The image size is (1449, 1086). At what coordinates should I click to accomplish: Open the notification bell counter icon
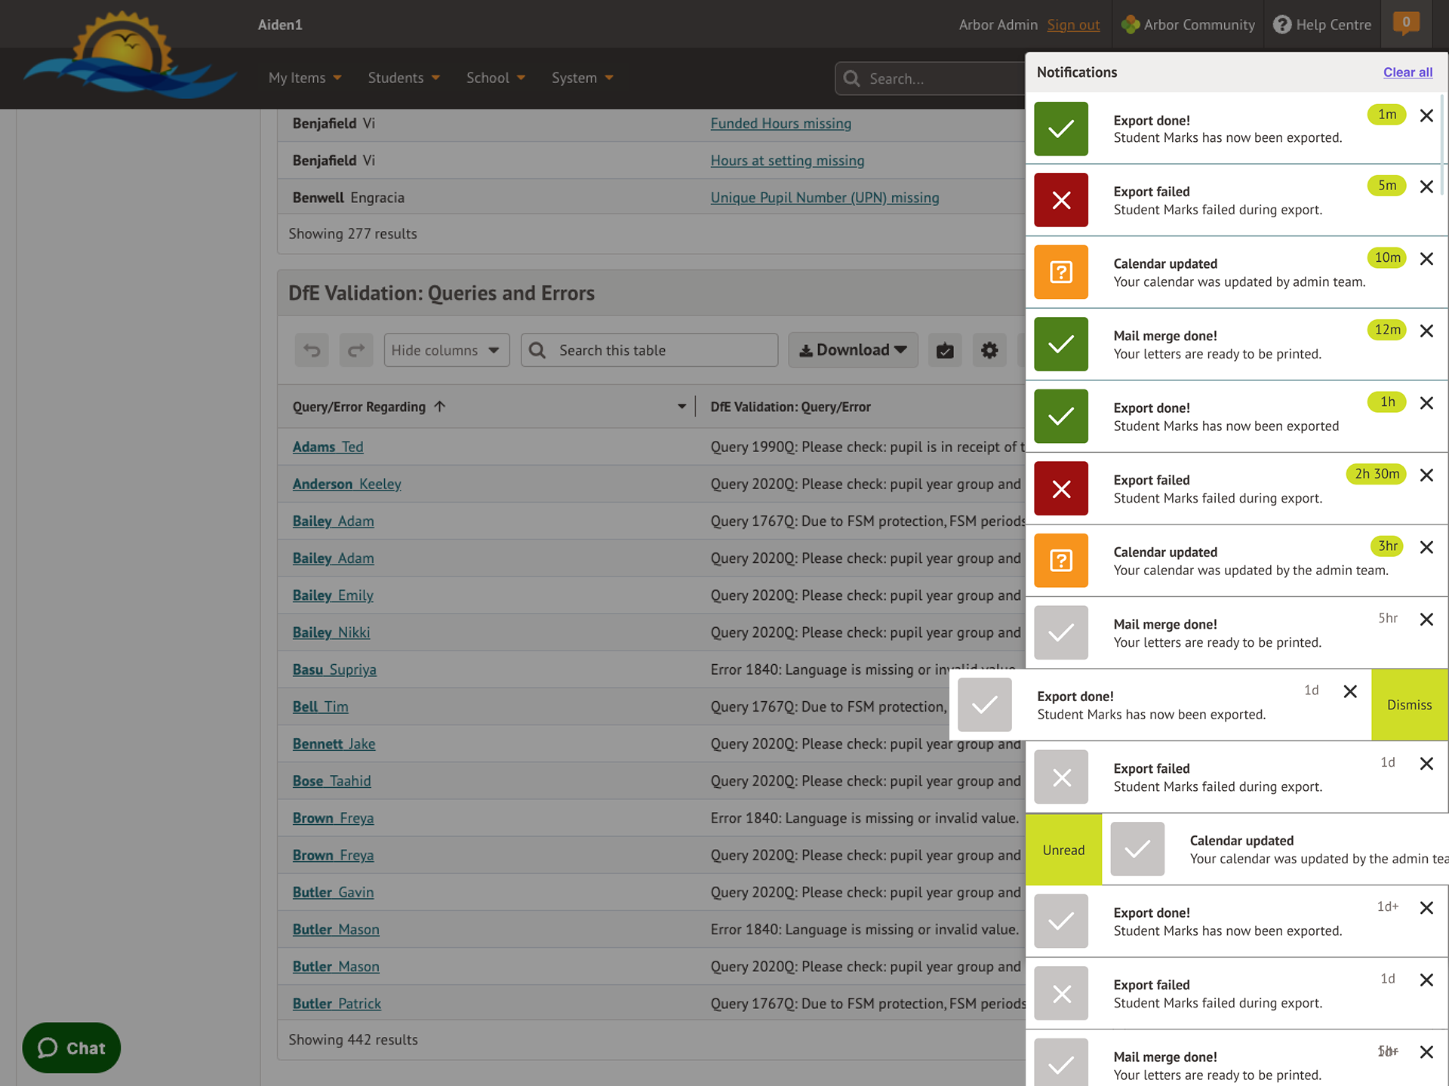[1406, 23]
